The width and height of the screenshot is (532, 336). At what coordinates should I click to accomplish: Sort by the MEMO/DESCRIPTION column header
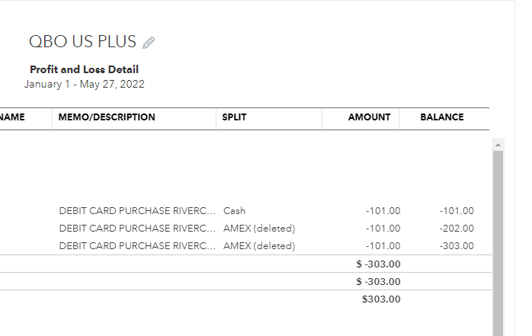(x=107, y=117)
